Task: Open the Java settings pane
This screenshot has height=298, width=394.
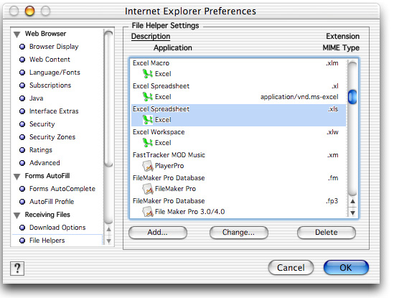Action: [x=36, y=98]
